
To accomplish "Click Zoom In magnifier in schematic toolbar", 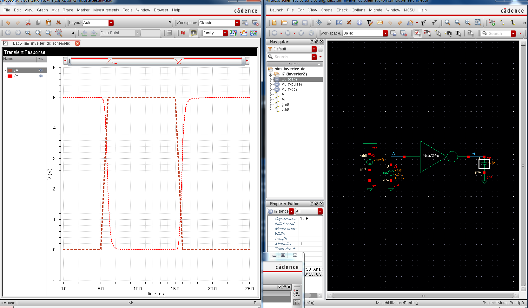I will [447, 22].
